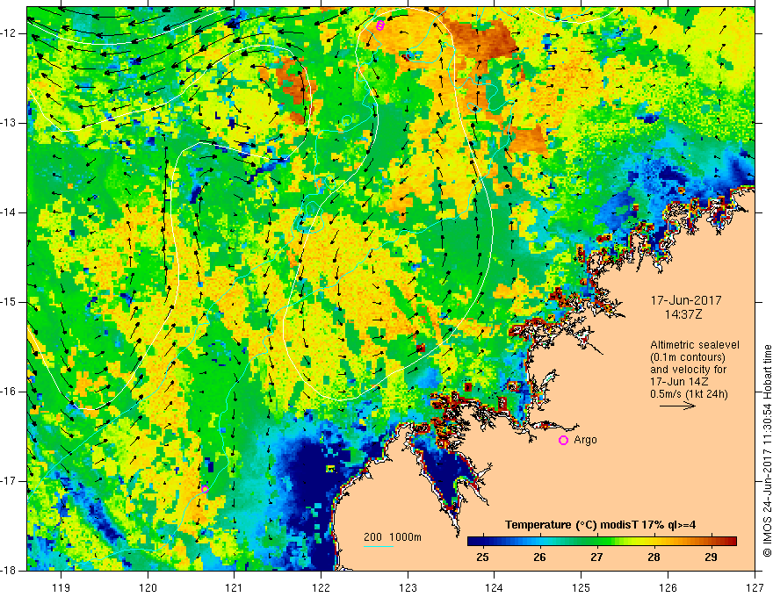Click the '200 1000m' depth label
Screen dimensions: 773x597
393,537
